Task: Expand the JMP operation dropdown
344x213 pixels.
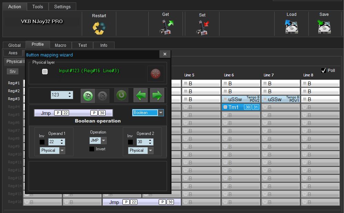Action: [x=104, y=140]
